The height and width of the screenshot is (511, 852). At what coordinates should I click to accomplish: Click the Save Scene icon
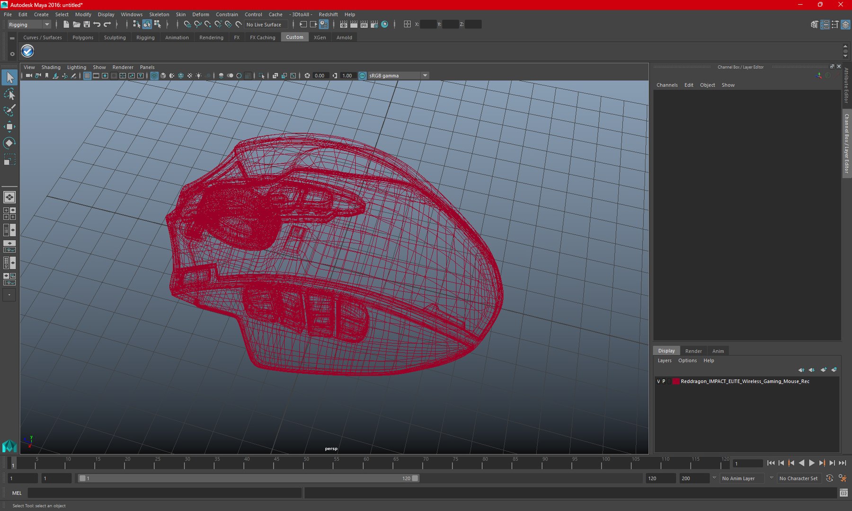tap(87, 25)
